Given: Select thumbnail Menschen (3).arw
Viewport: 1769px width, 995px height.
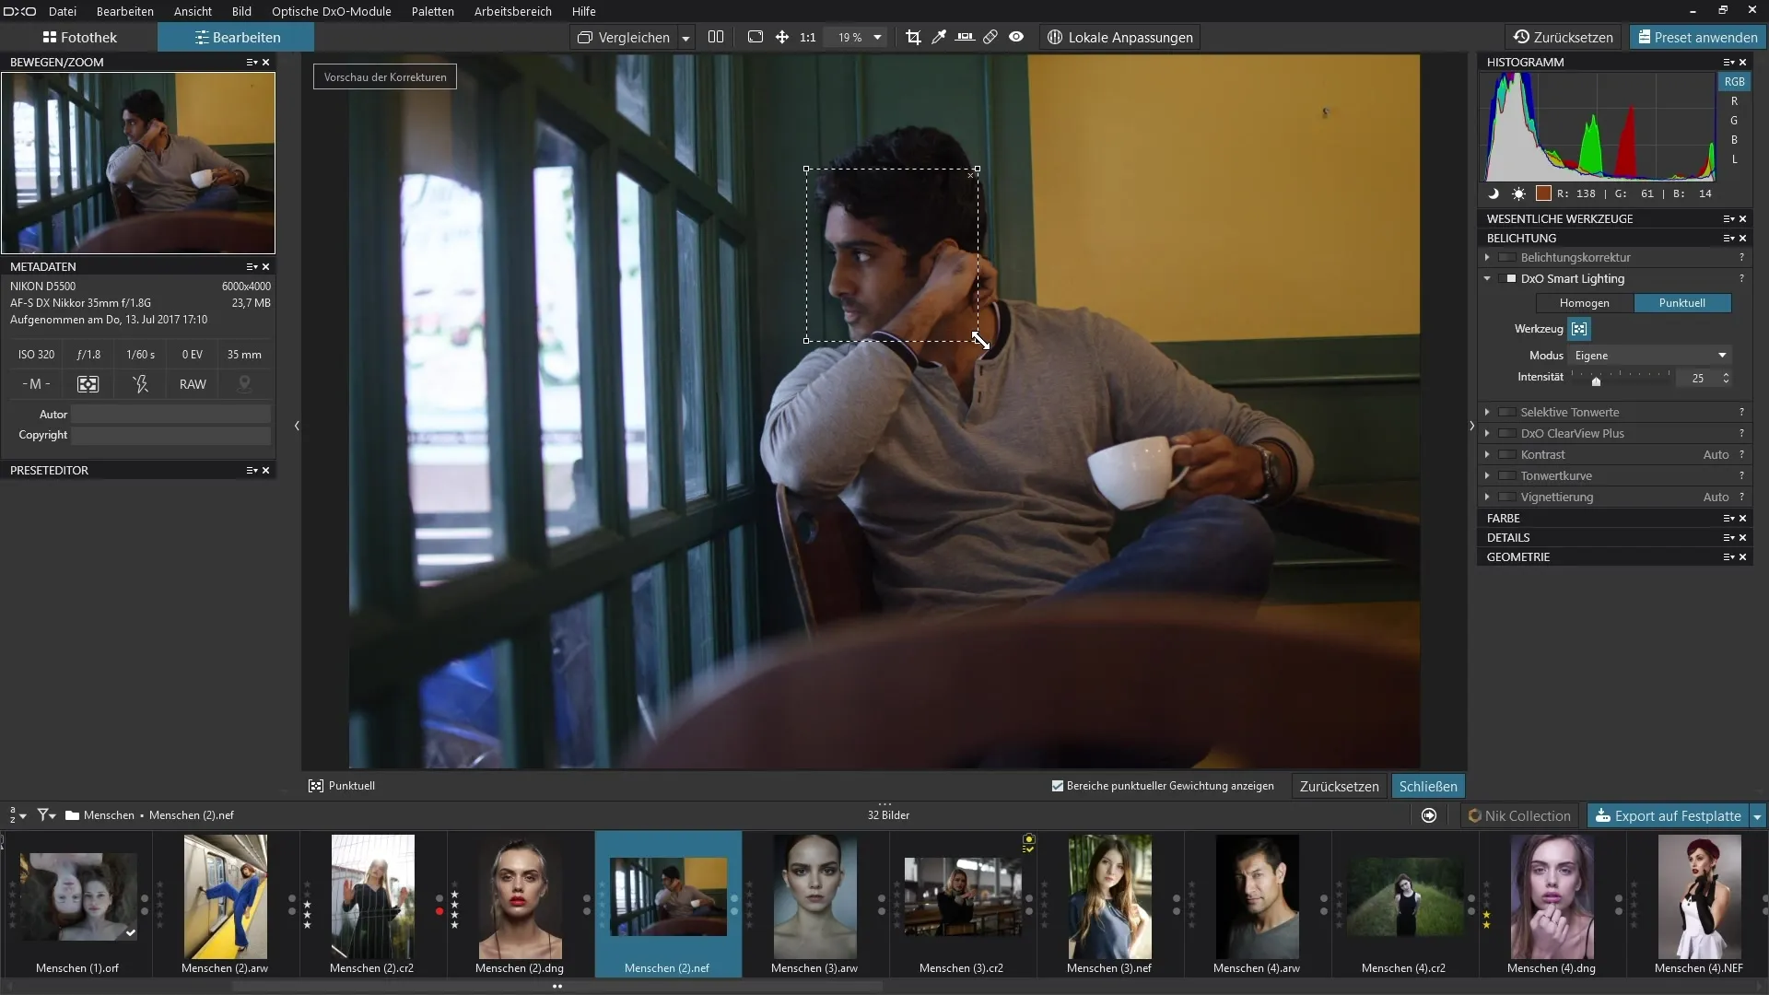Looking at the screenshot, I should pos(814,903).
